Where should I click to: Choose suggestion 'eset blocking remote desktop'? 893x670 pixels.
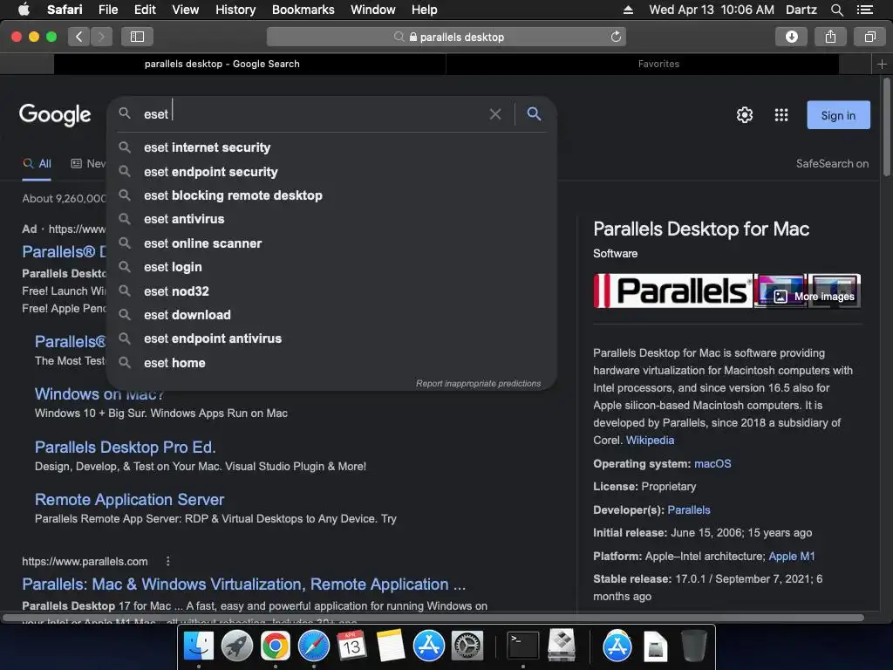tap(331, 195)
